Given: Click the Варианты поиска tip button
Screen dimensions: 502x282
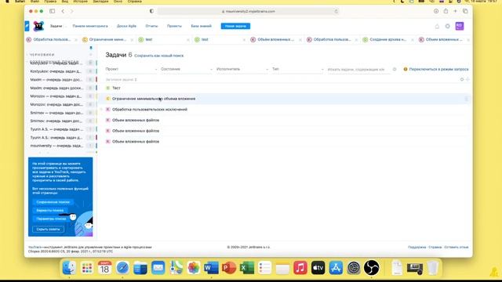Looking at the screenshot, I should click(50, 211).
